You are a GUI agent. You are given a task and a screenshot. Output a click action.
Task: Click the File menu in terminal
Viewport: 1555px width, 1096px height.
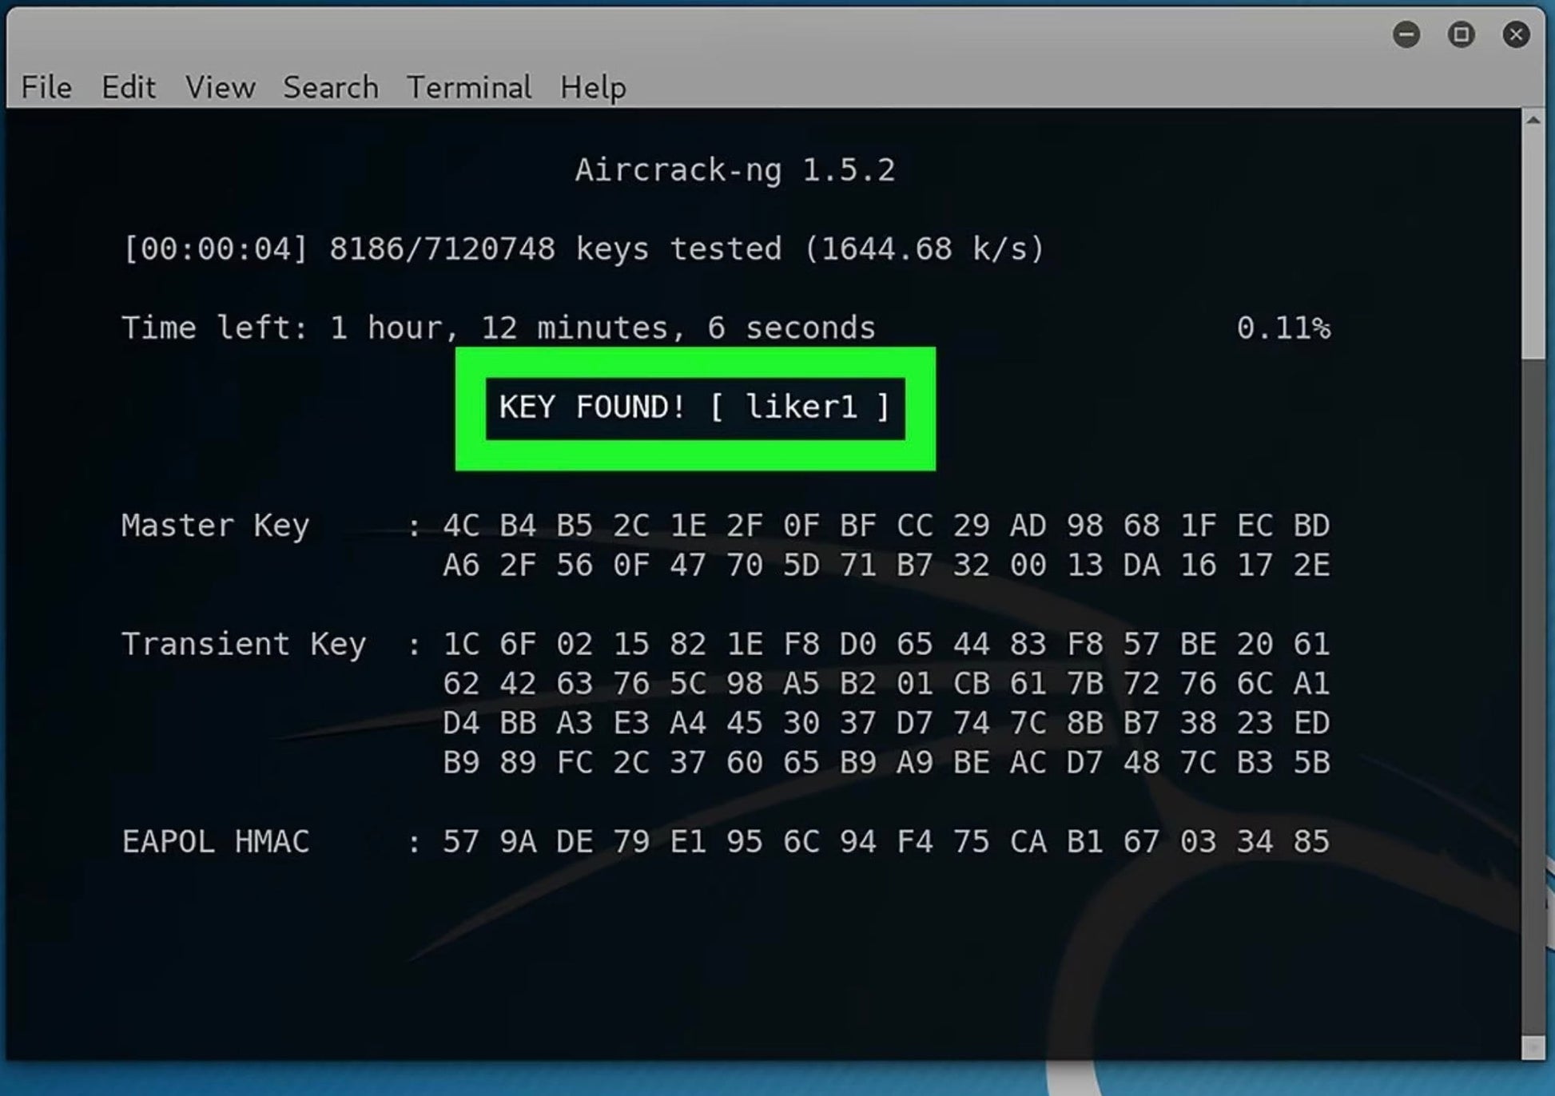pos(45,86)
